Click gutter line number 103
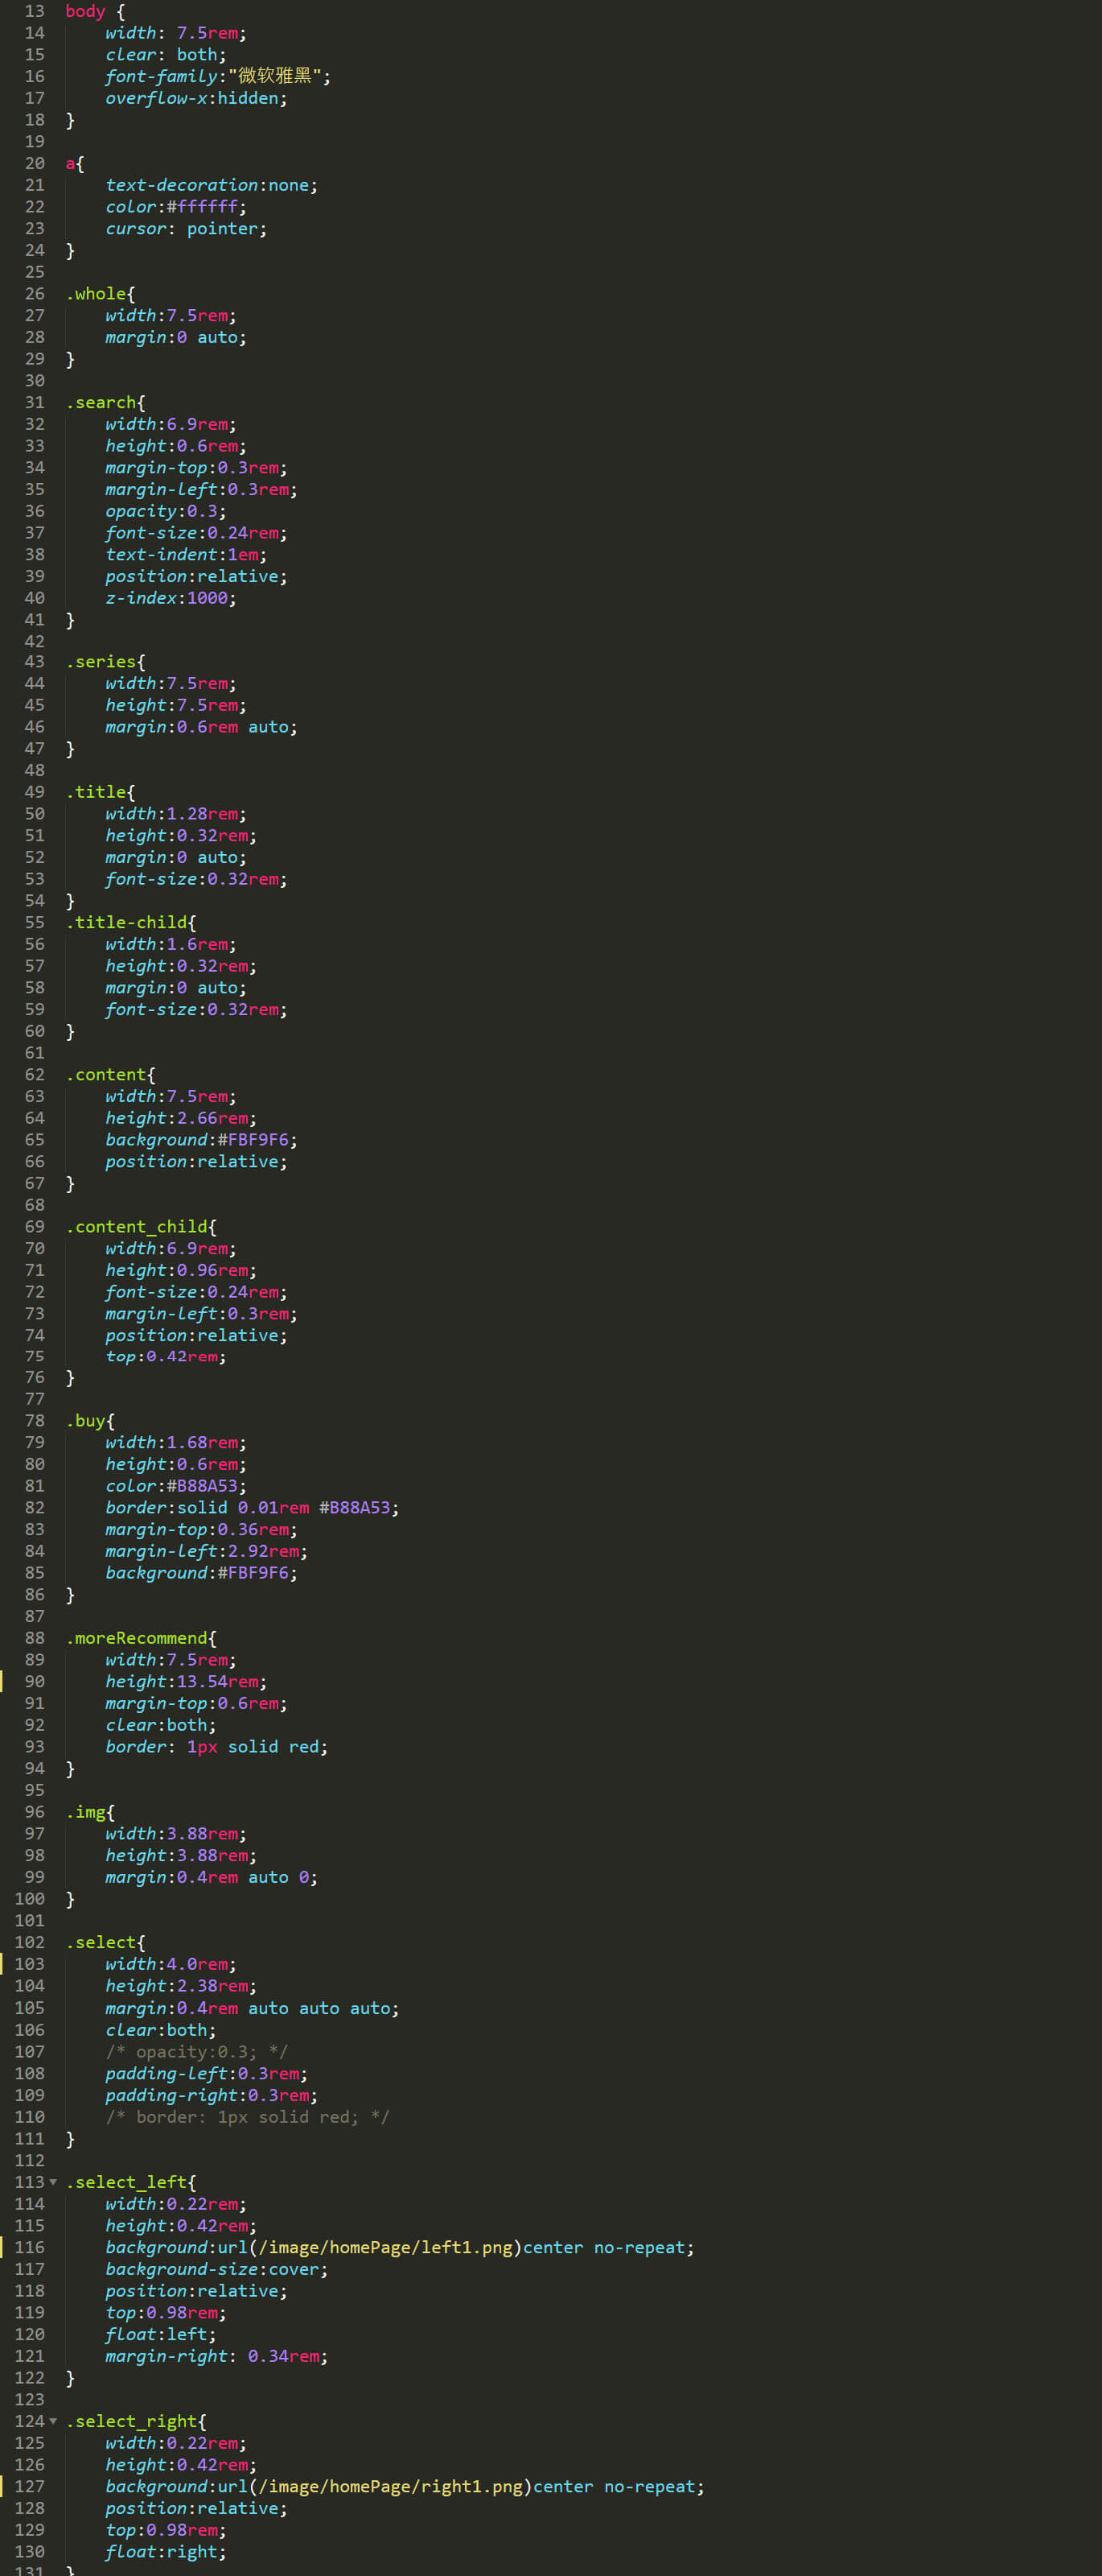The image size is (1102, 2576). click(30, 1964)
